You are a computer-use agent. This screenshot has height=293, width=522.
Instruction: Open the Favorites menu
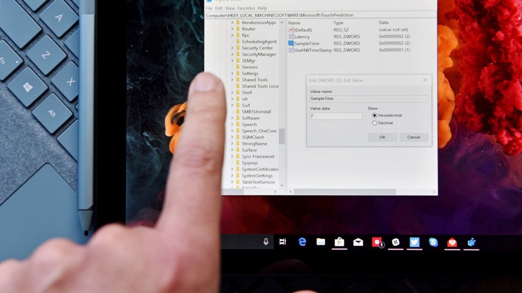click(246, 8)
